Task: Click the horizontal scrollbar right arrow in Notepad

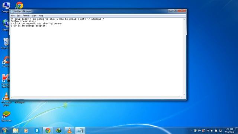Action: point(181,97)
